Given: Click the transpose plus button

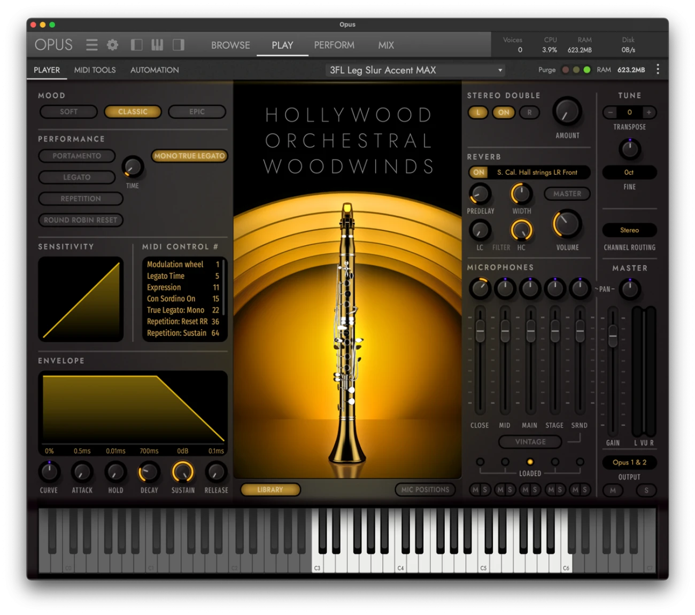Looking at the screenshot, I should [648, 112].
